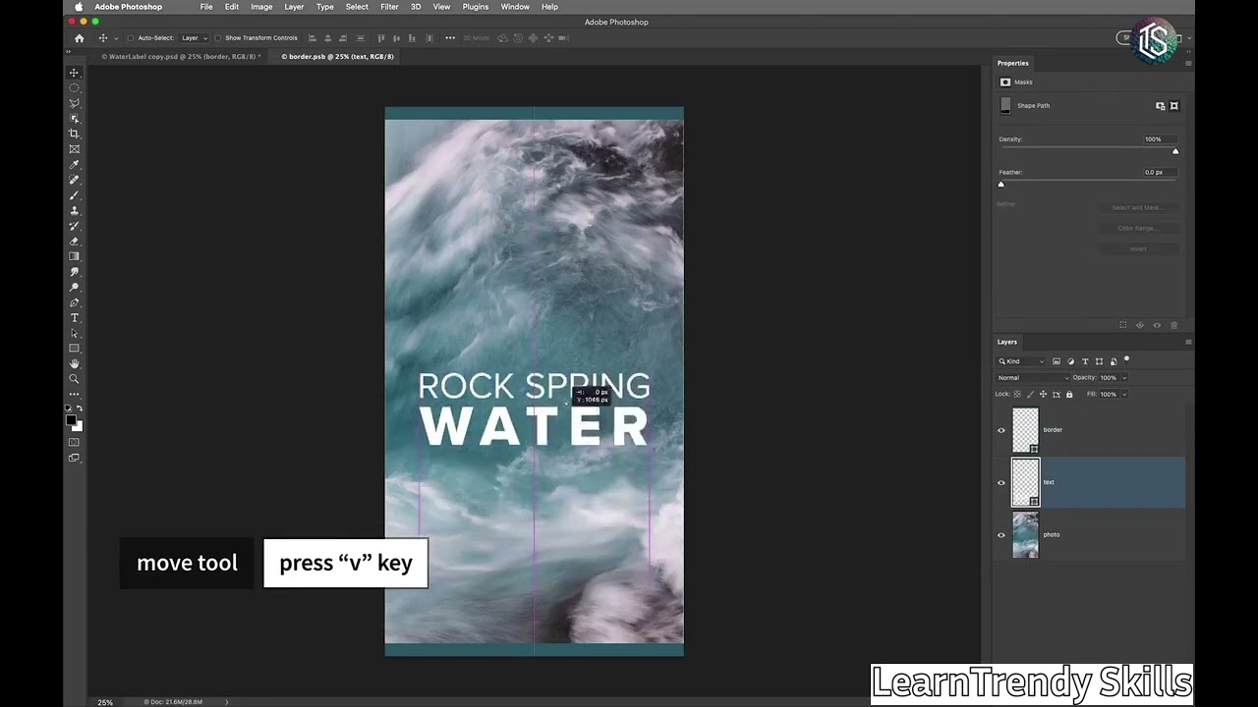Viewport: 1258px width, 707px height.
Task: Toggle lock image pixels brush icon
Action: (x=1030, y=394)
